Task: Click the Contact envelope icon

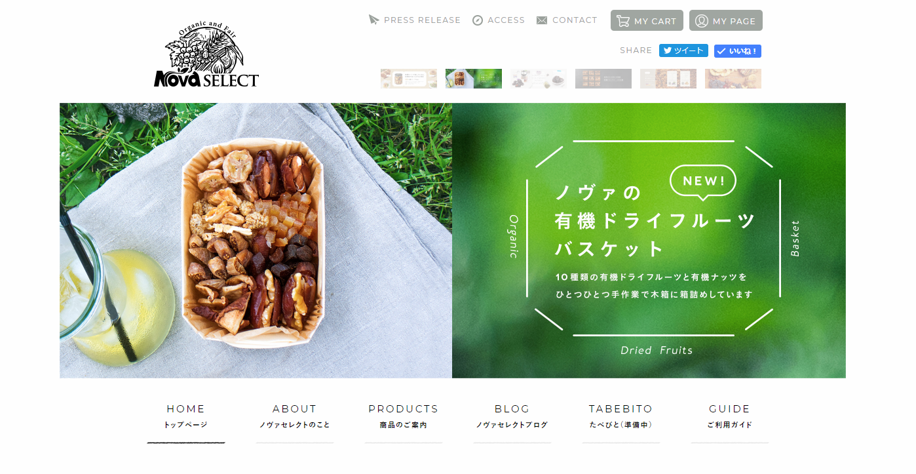Action: (542, 20)
